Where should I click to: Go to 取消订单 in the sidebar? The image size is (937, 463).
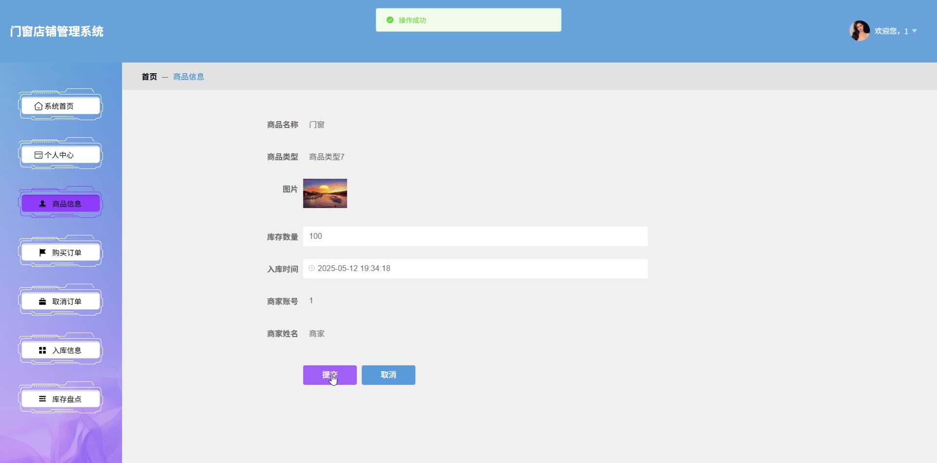tap(61, 301)
